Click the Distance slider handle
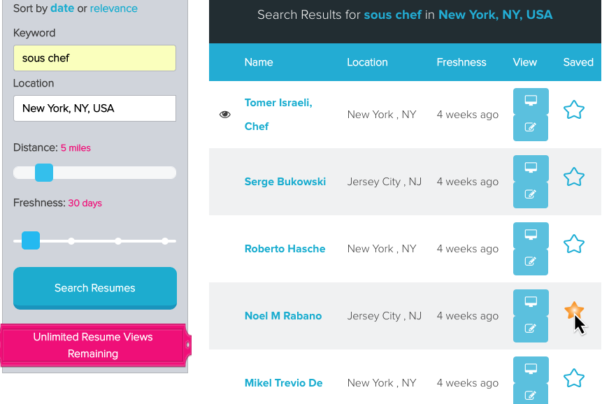609x404 pixels. point(44,173)
